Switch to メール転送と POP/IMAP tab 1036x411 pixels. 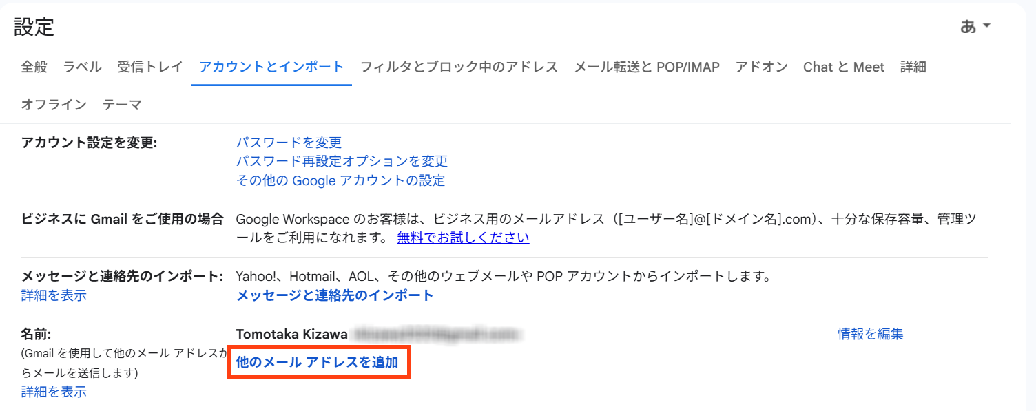coord(646,67)
